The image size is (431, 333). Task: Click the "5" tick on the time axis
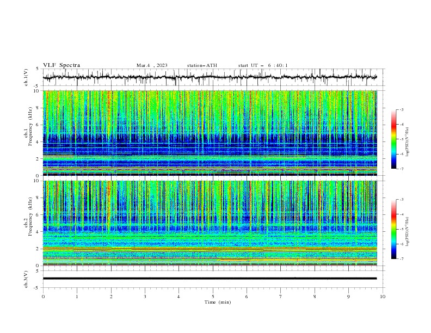pos(213,297)
